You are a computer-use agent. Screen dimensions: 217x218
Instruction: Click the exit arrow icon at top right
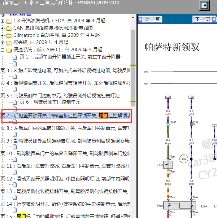[x=204, y=5]
